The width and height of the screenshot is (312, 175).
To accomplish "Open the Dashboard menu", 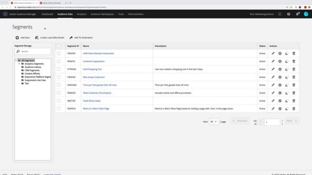I will [x=47, y=14].
